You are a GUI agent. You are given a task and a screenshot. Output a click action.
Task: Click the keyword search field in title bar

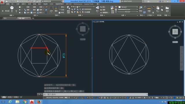point(131,1)
